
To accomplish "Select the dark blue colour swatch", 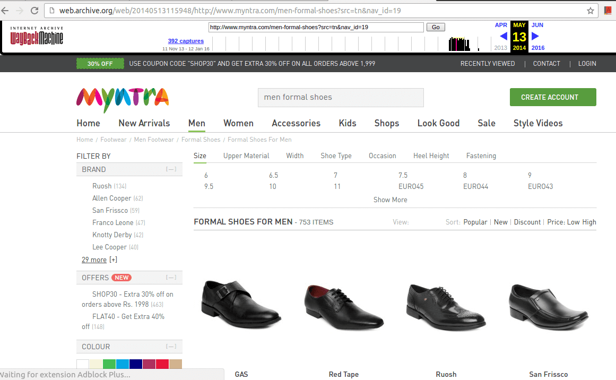I will [x=135, y=364].
